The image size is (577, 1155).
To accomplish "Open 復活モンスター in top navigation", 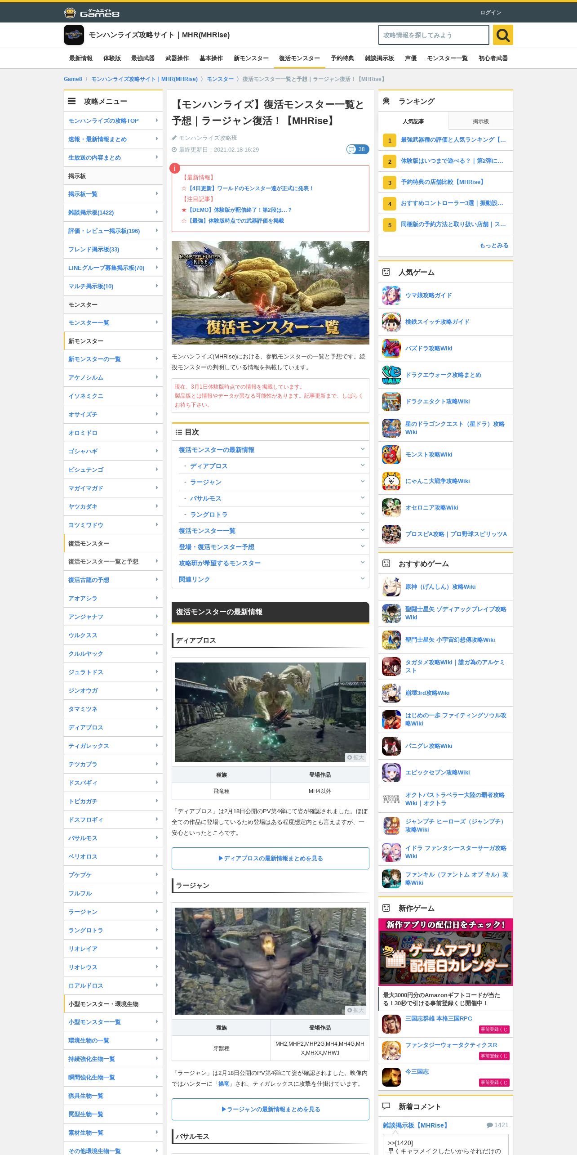I will 299,58.
